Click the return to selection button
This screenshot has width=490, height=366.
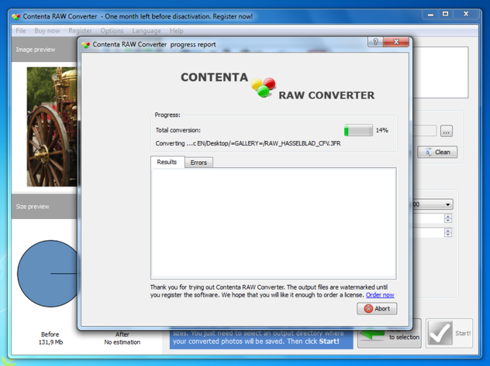389,338
